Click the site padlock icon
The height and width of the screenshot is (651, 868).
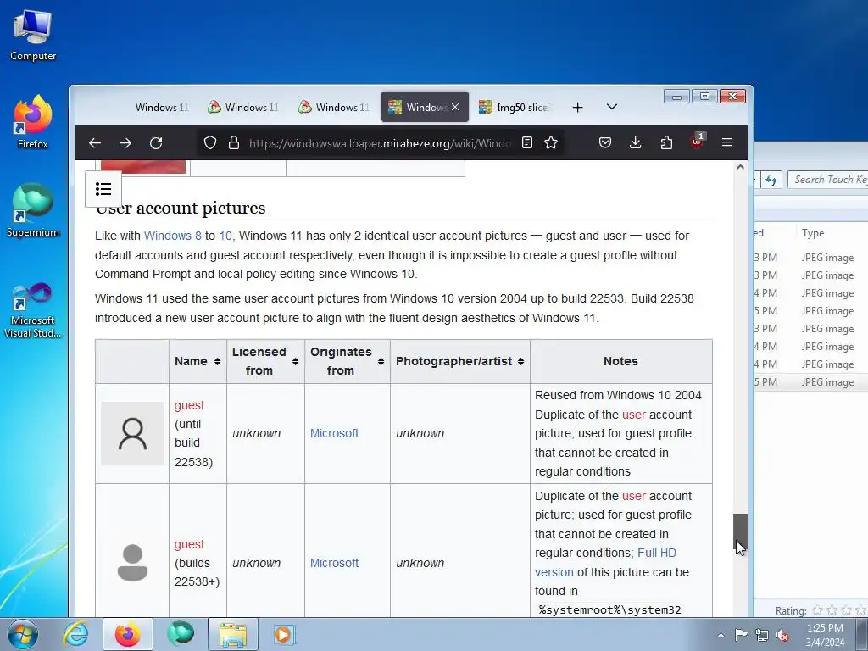234,142
